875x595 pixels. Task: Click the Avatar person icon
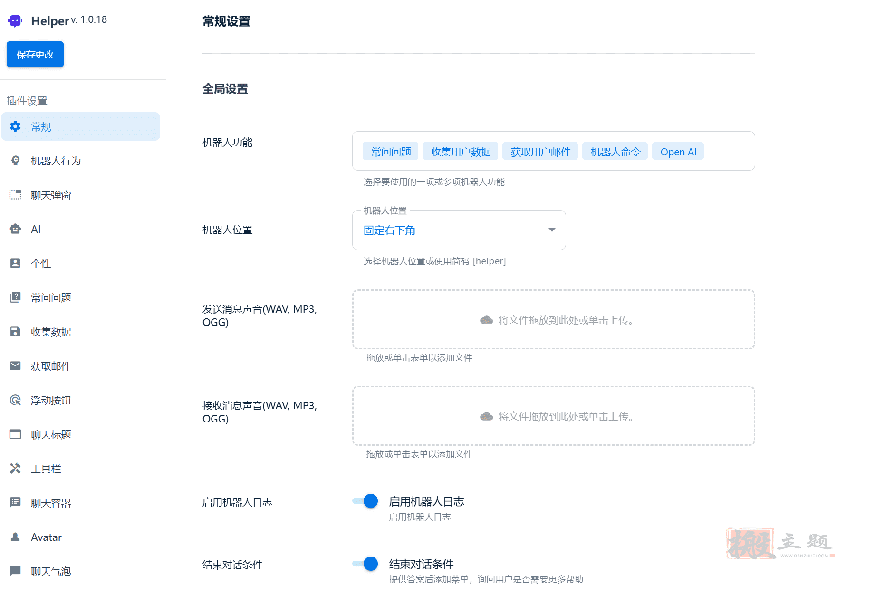[x=15, y=537]
